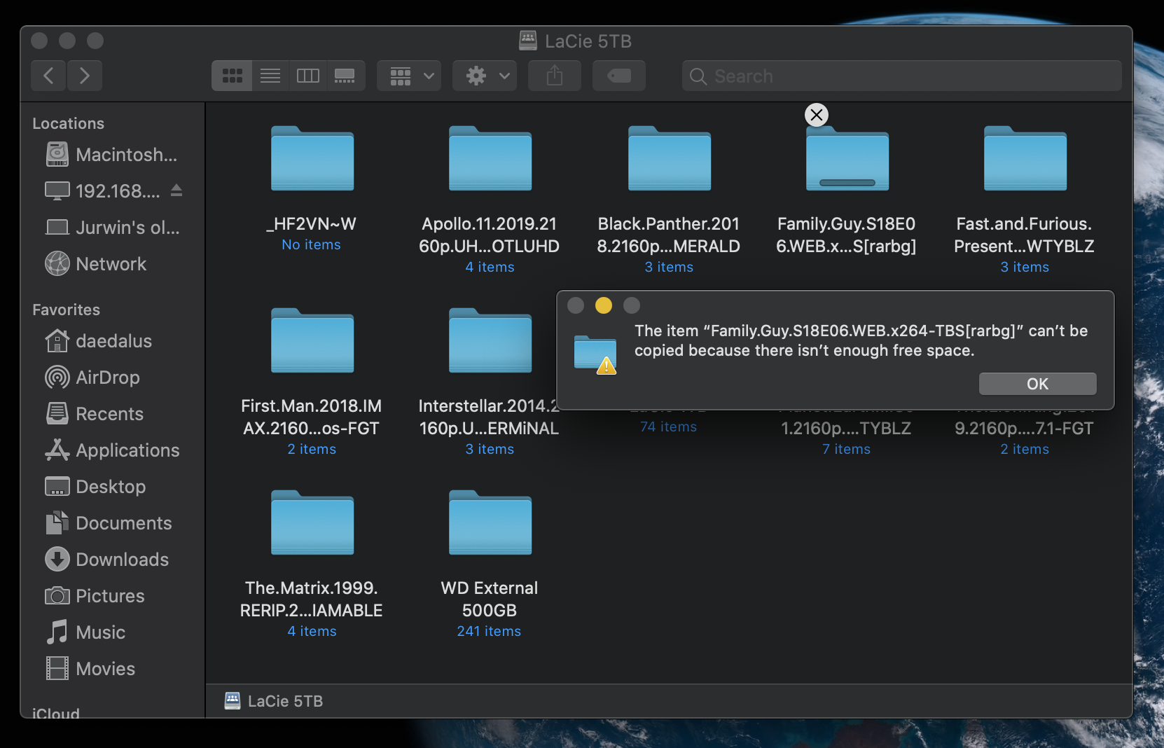Image resolution: width=1164 pixels, height=748 pixels.
Task: Switch to icon view
Action: [x=232, y=76]
